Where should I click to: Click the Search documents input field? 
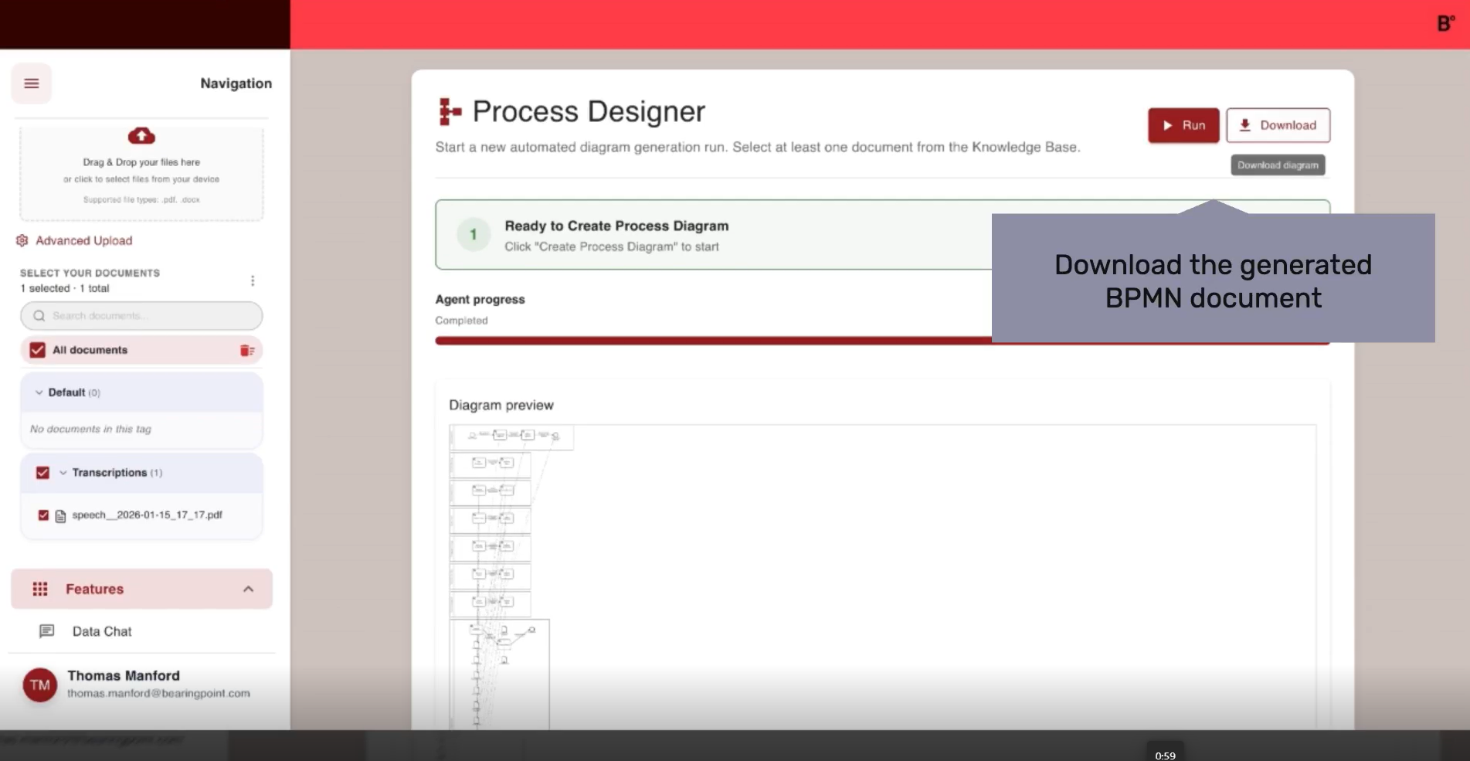coord(147,316)
